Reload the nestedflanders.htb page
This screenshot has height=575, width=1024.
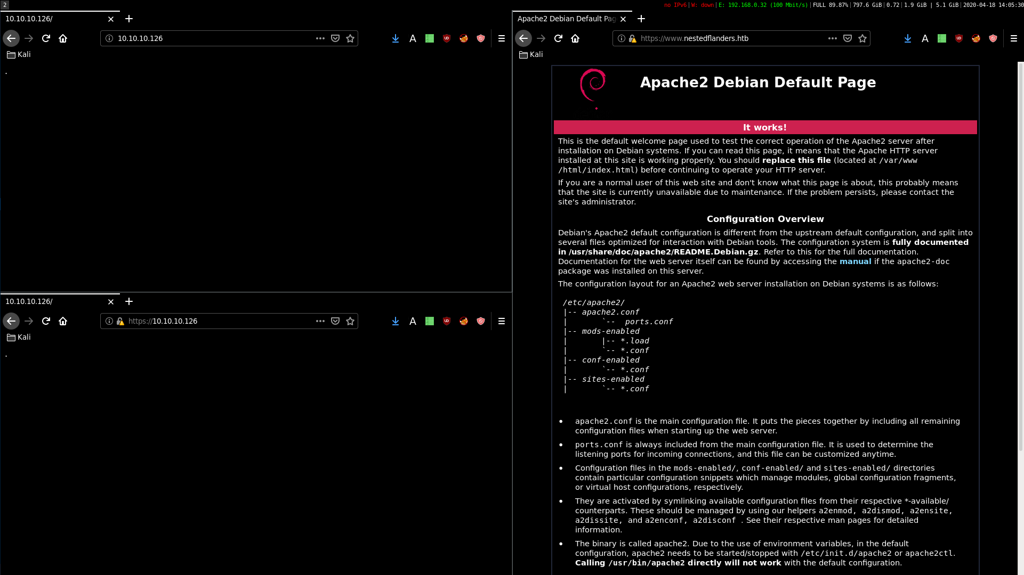tap(558, 38)
